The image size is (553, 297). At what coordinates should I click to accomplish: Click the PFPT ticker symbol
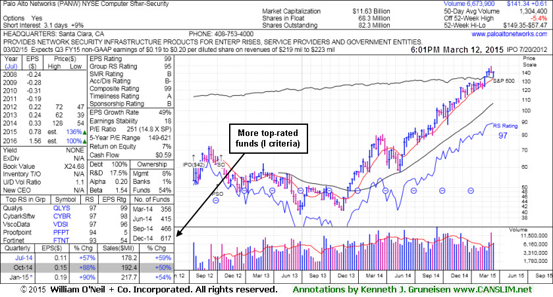61,232
